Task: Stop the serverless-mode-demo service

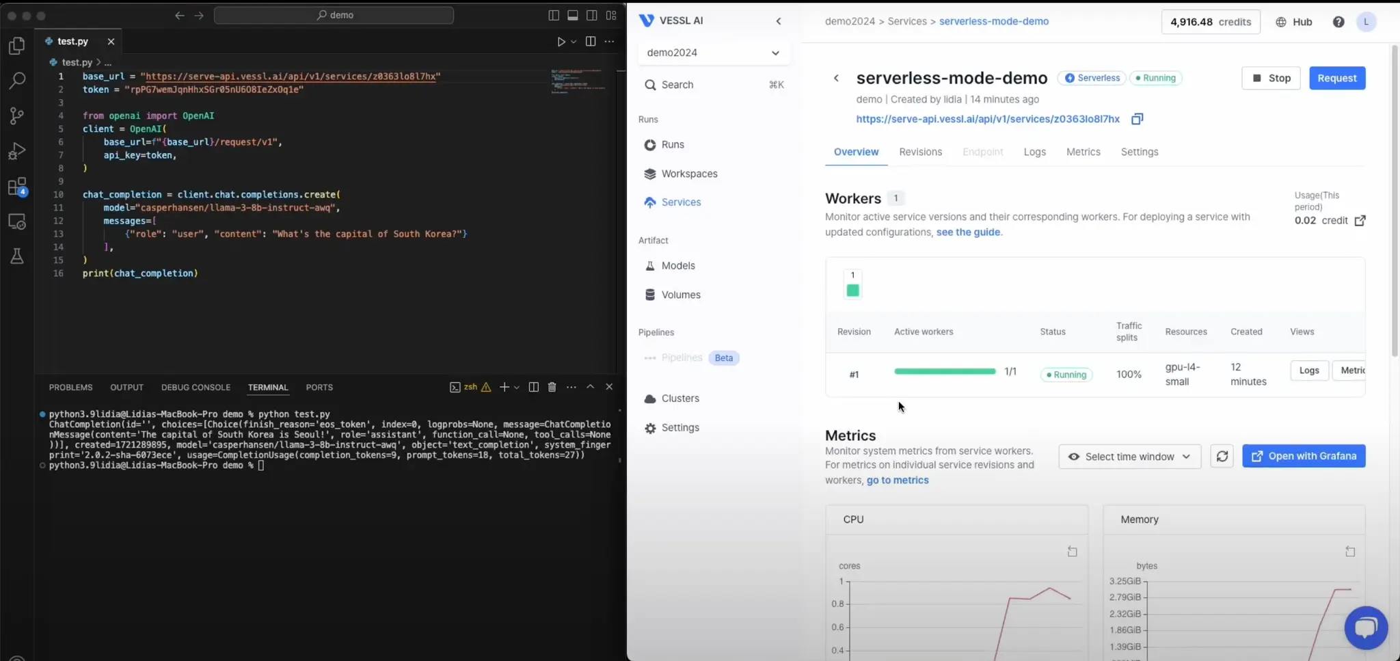Action: (1271, 78)
